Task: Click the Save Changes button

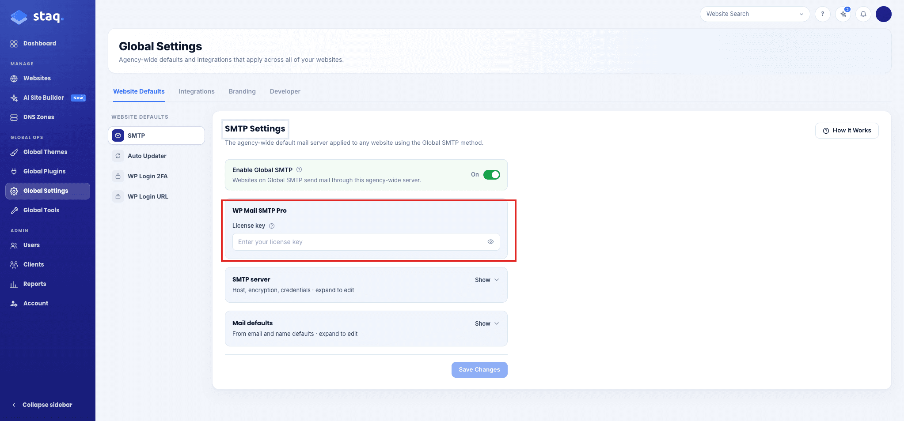Action: [x=479, y=370]
